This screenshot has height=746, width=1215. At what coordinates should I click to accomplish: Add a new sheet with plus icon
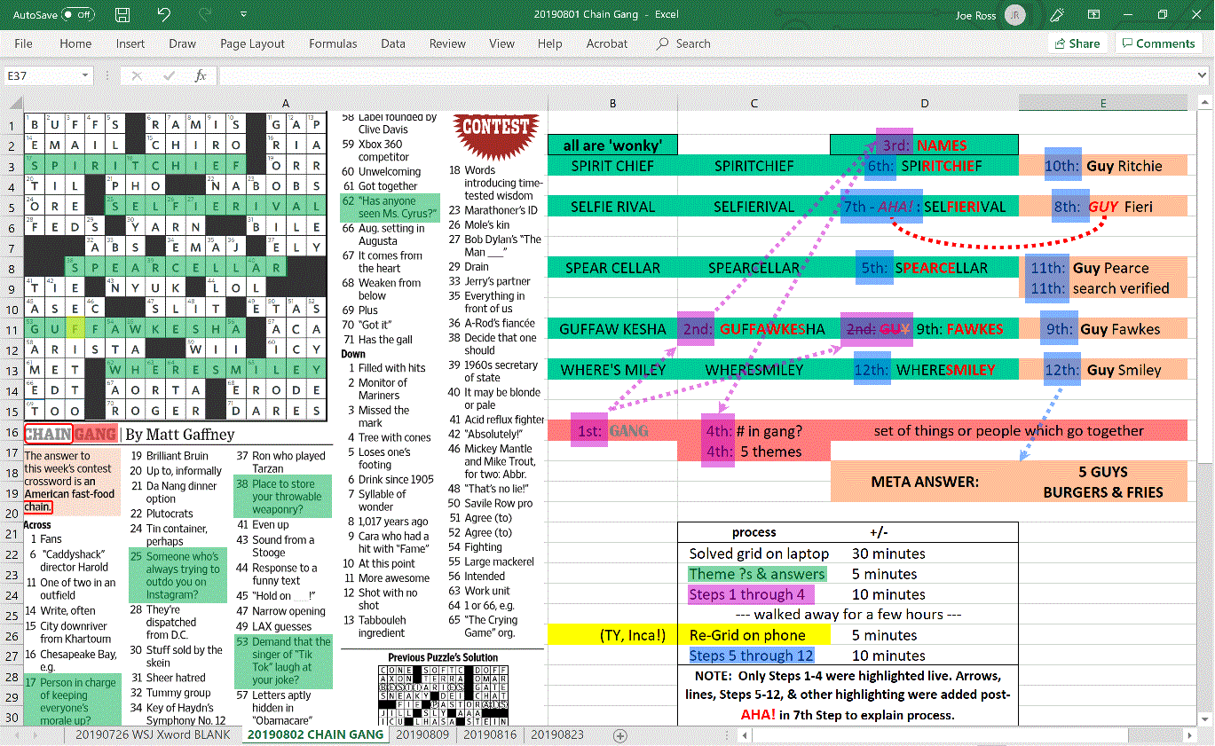coord(620,735)
